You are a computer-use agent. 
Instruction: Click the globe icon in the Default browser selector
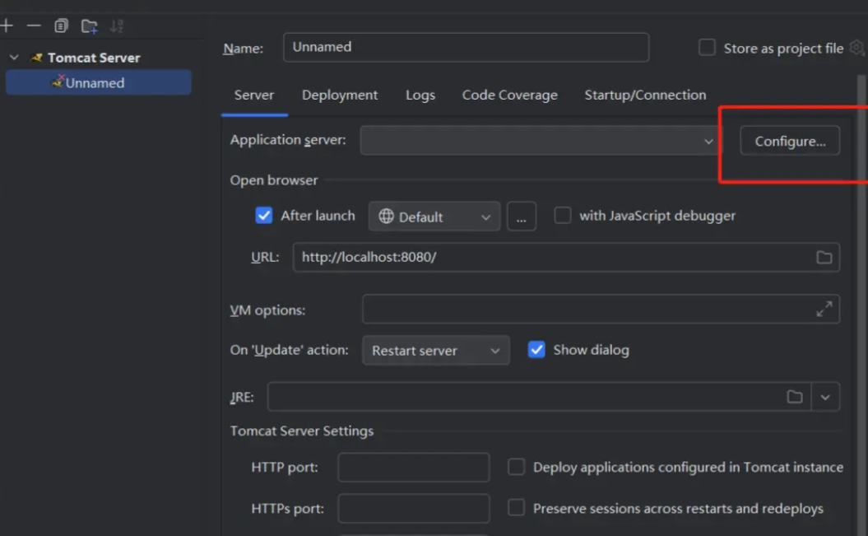click(x=386, y=216)
